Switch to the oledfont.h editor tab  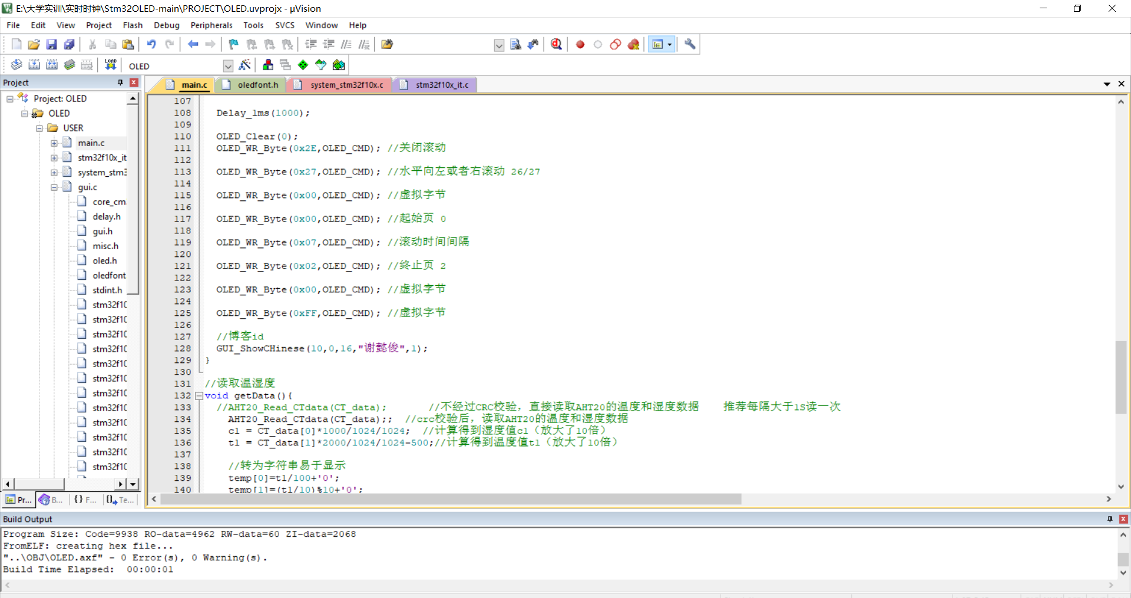(x=252, y=85)
